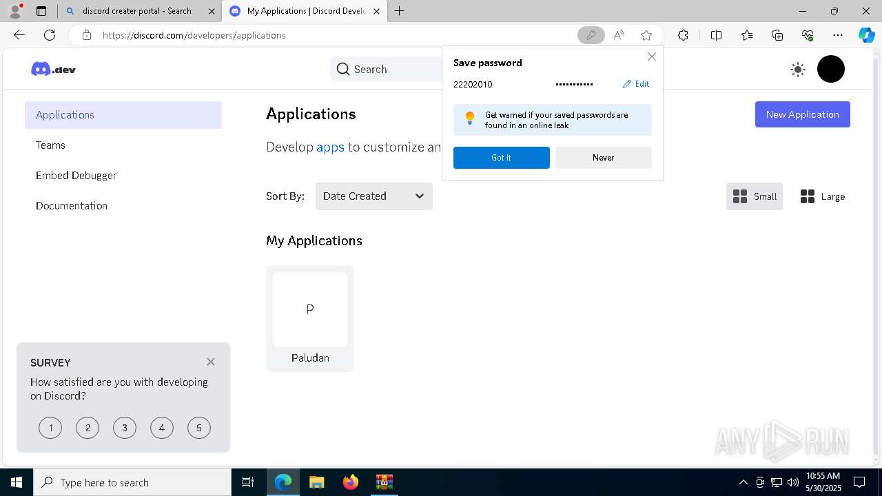Rate satisfaction as 4 in survey
Viewport: 882px width, 496px height.
click(x=162, y=428)
